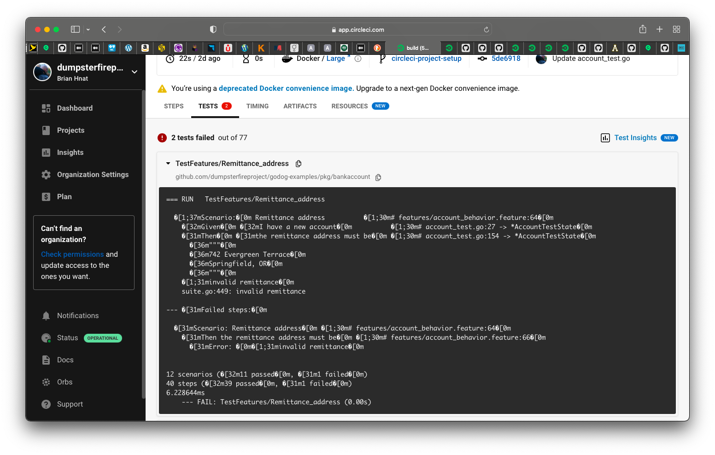Click the sidebar vertical scrollbar
This screenshot has height=455, width=715.
pos(143,244)
